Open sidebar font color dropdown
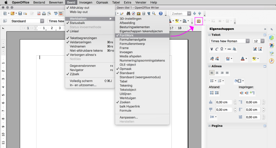This screenshot has height=148, width=276. (246, 59)
